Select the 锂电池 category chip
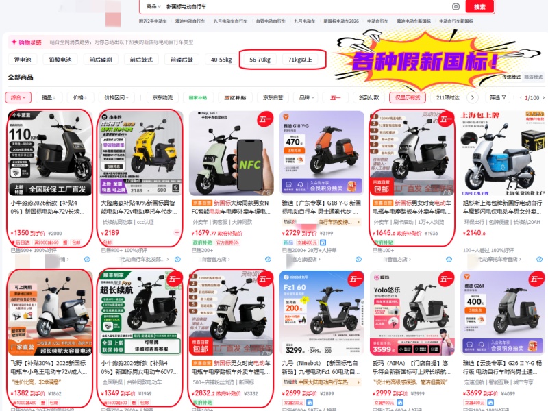The image size is (548, 411). pyautogui.click(x=23, y=60)
